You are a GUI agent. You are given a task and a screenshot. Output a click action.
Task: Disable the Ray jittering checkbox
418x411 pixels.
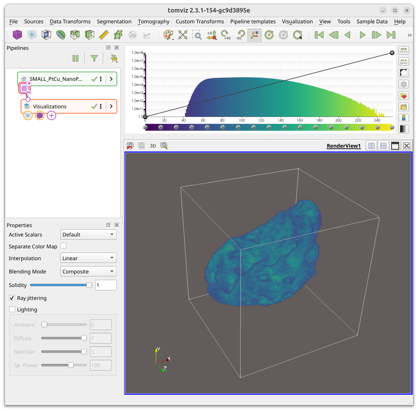tap(12, 298)
